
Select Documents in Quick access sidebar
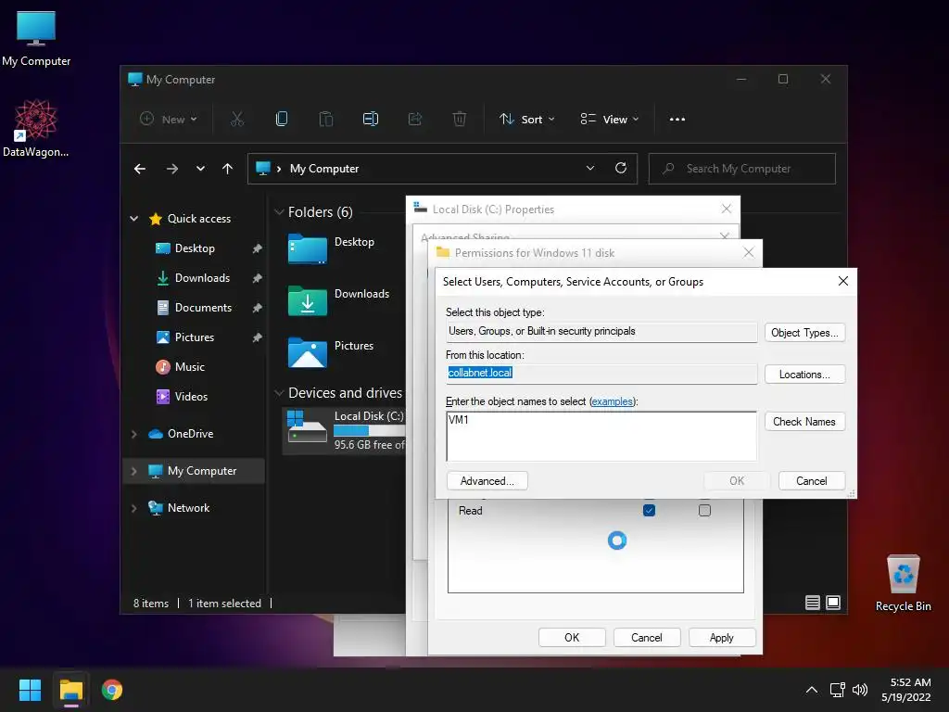(x=203, y=308)
